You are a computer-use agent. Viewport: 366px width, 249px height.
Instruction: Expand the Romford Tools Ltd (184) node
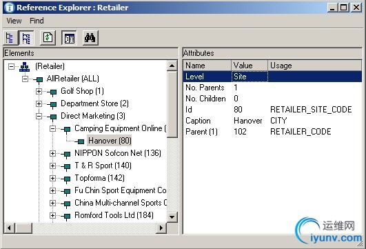coord(53,215)
